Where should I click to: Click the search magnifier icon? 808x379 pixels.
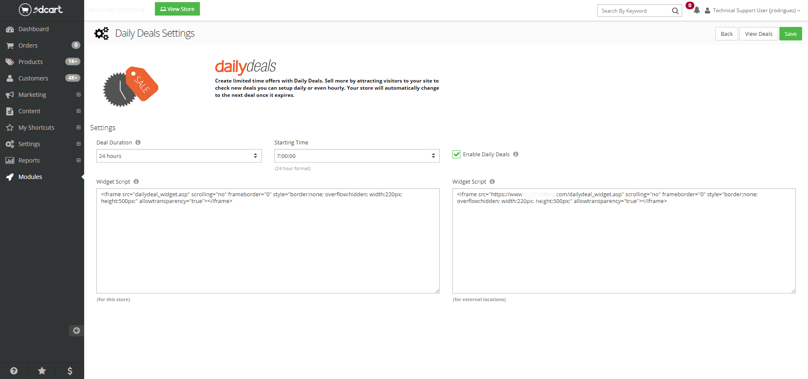(675, 11)
